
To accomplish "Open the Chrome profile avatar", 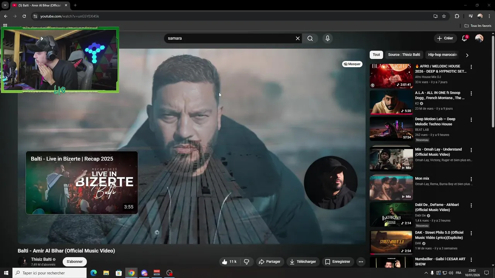I will (x=480, y=16).
